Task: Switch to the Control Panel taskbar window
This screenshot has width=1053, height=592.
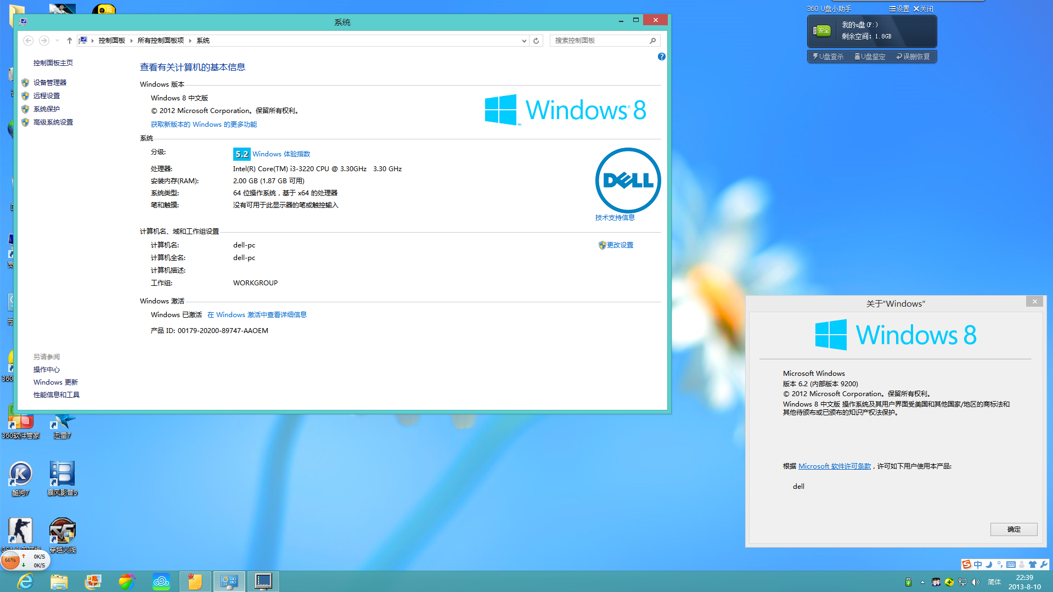Action: tap(229, 582)
